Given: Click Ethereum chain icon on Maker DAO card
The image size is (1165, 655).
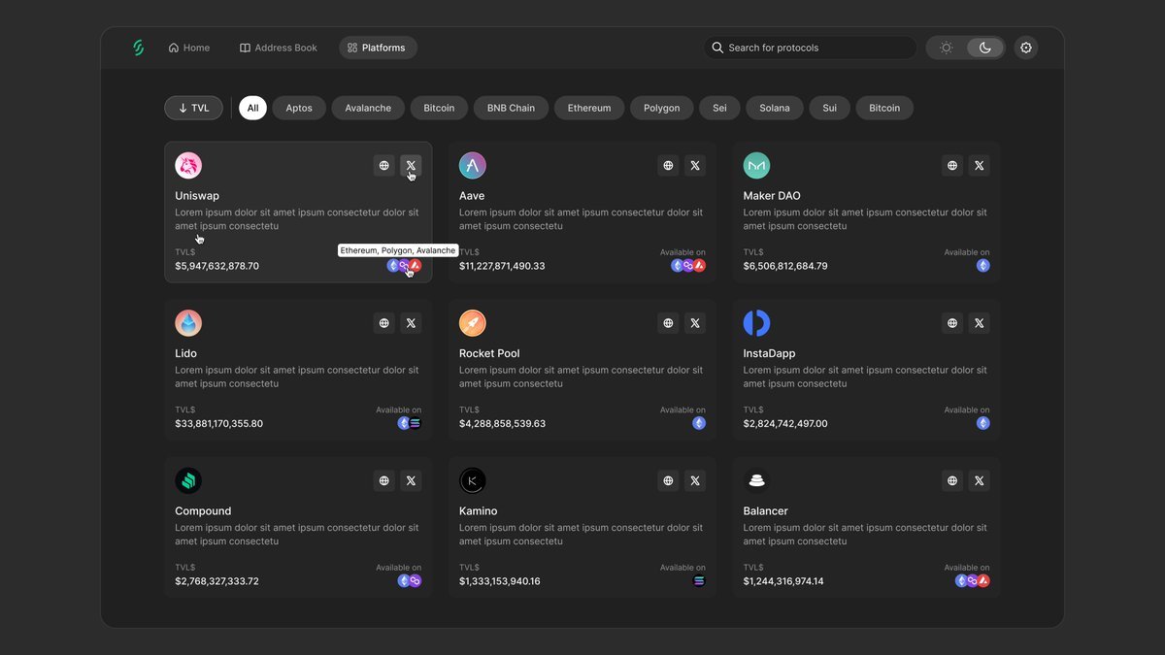Looking at the screenshot, I should pos(983,266).
